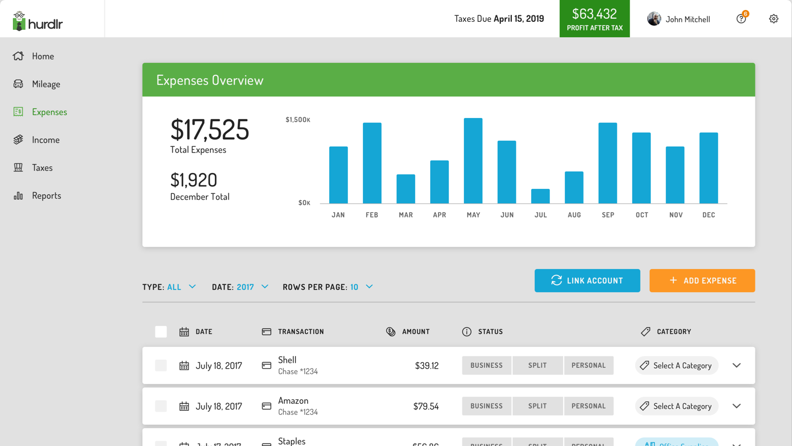Click the LINK ACCOUNT button
Viewport: 792px width, 446px height.
pyautogui.click(x=587, y=280)
